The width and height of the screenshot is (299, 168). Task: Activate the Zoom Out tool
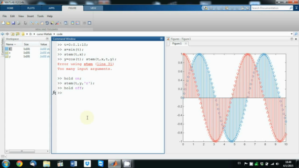coord(37,23)
